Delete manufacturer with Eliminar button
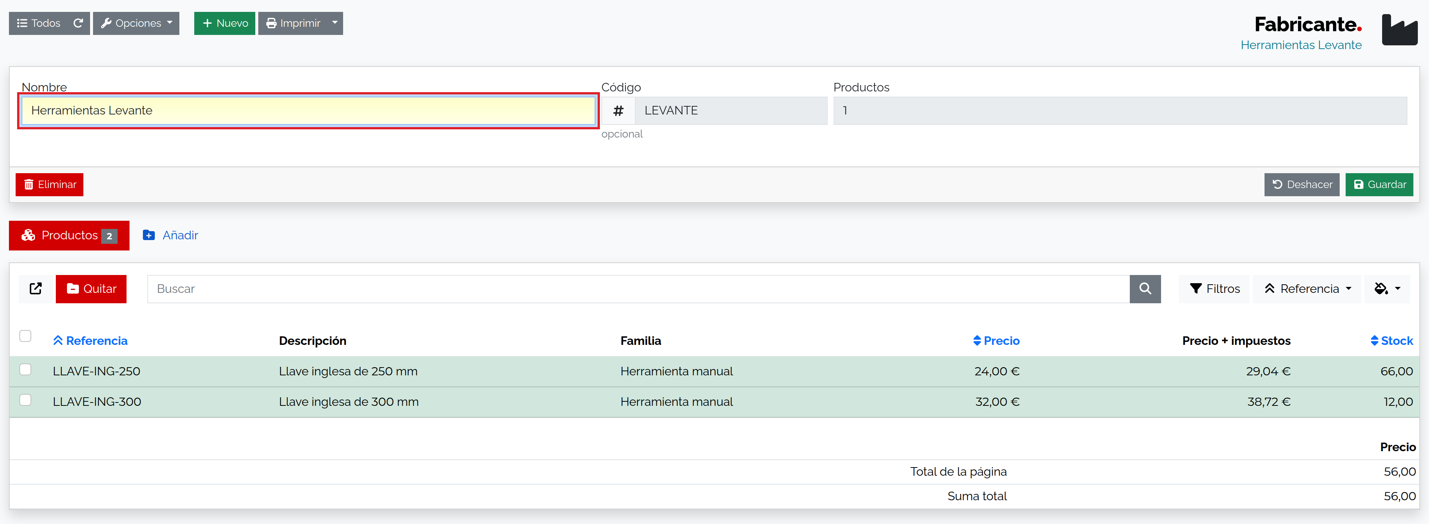 click(49, 184)
